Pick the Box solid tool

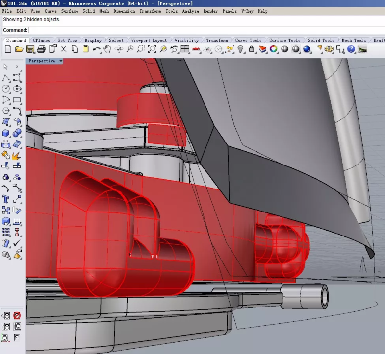(x=6, y=133)
